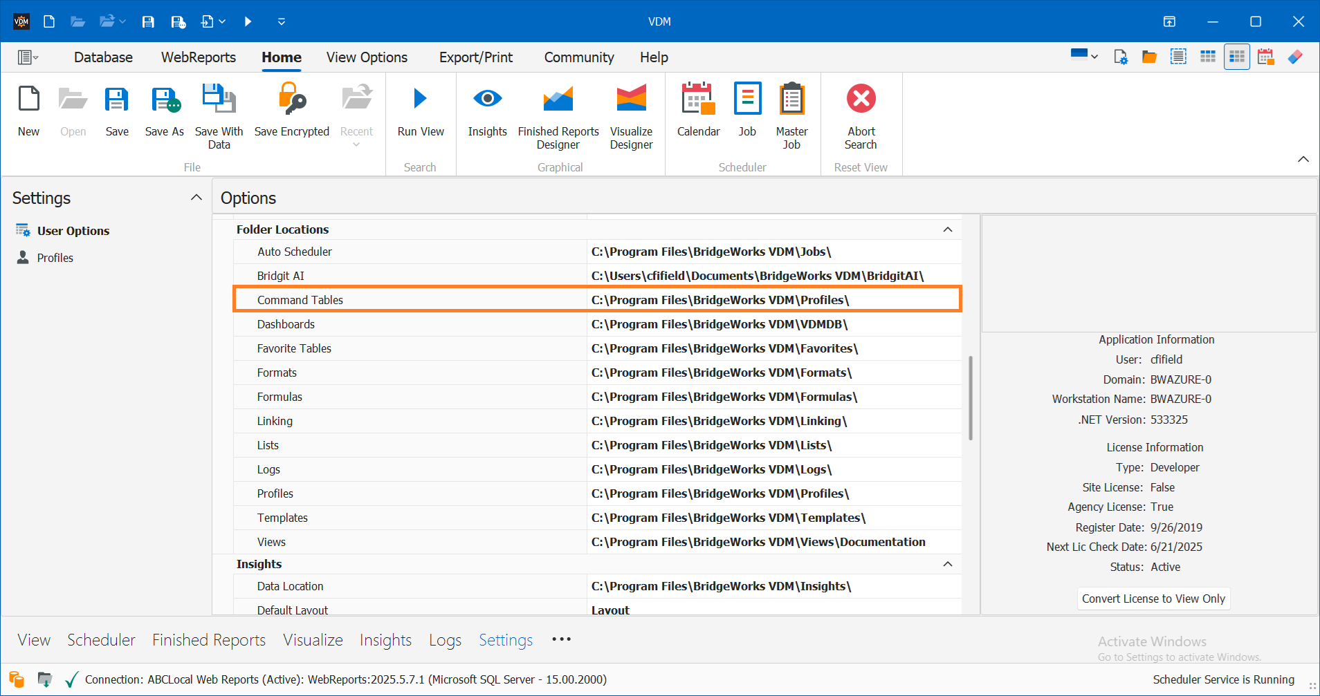Open the Community ribbon tab
Screen dimensions: 1320x696
579,57
